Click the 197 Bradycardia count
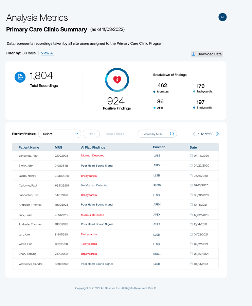252x306 pixels. 200,102
